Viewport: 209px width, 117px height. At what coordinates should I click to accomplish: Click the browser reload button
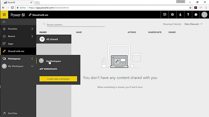tap(12, 8)
